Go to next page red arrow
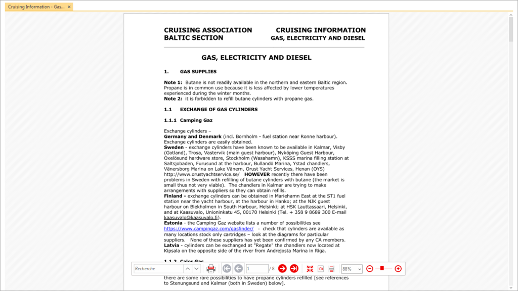 click(282, 269)
